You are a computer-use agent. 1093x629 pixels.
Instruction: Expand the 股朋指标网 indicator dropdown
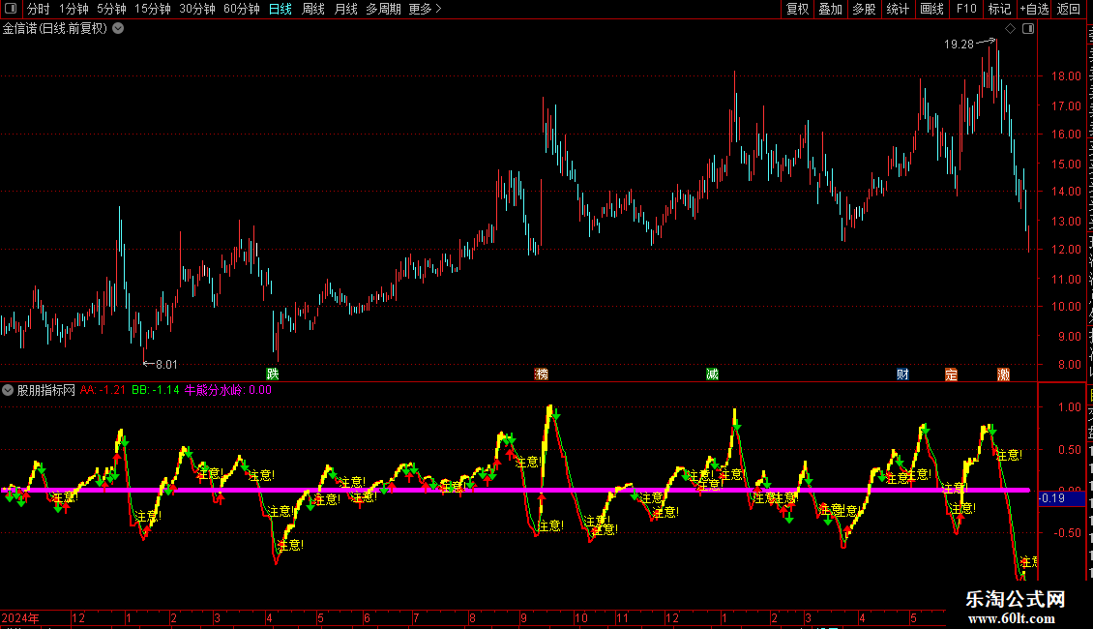coord(8,390)
